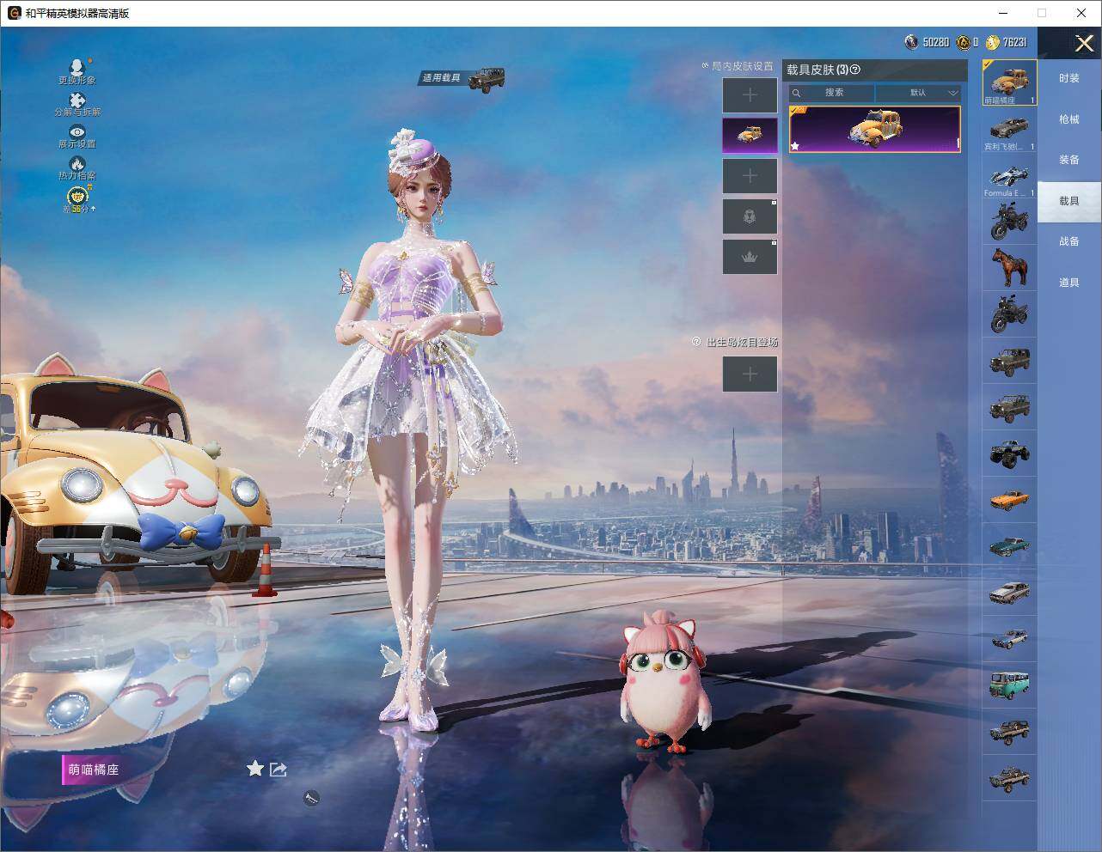Open 热力档案 flame icon
The height and width of the screenshot is (852, 1102).
click(77, 163)
